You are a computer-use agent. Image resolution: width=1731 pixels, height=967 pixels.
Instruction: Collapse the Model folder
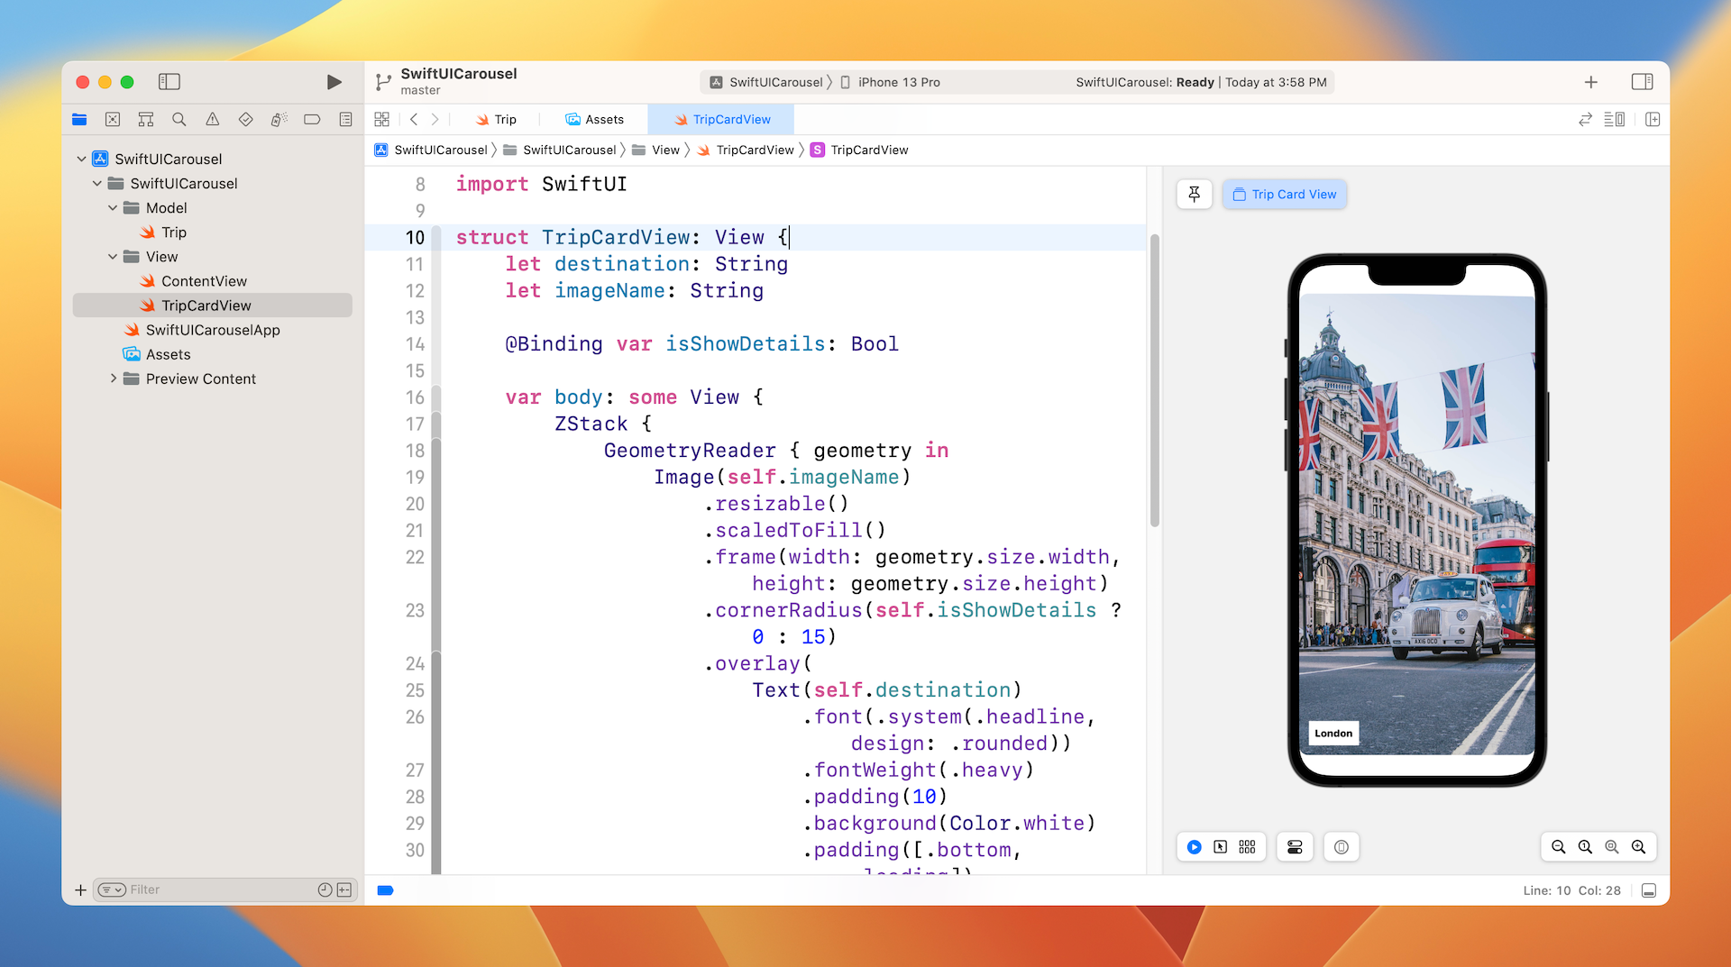click(113, 207)
